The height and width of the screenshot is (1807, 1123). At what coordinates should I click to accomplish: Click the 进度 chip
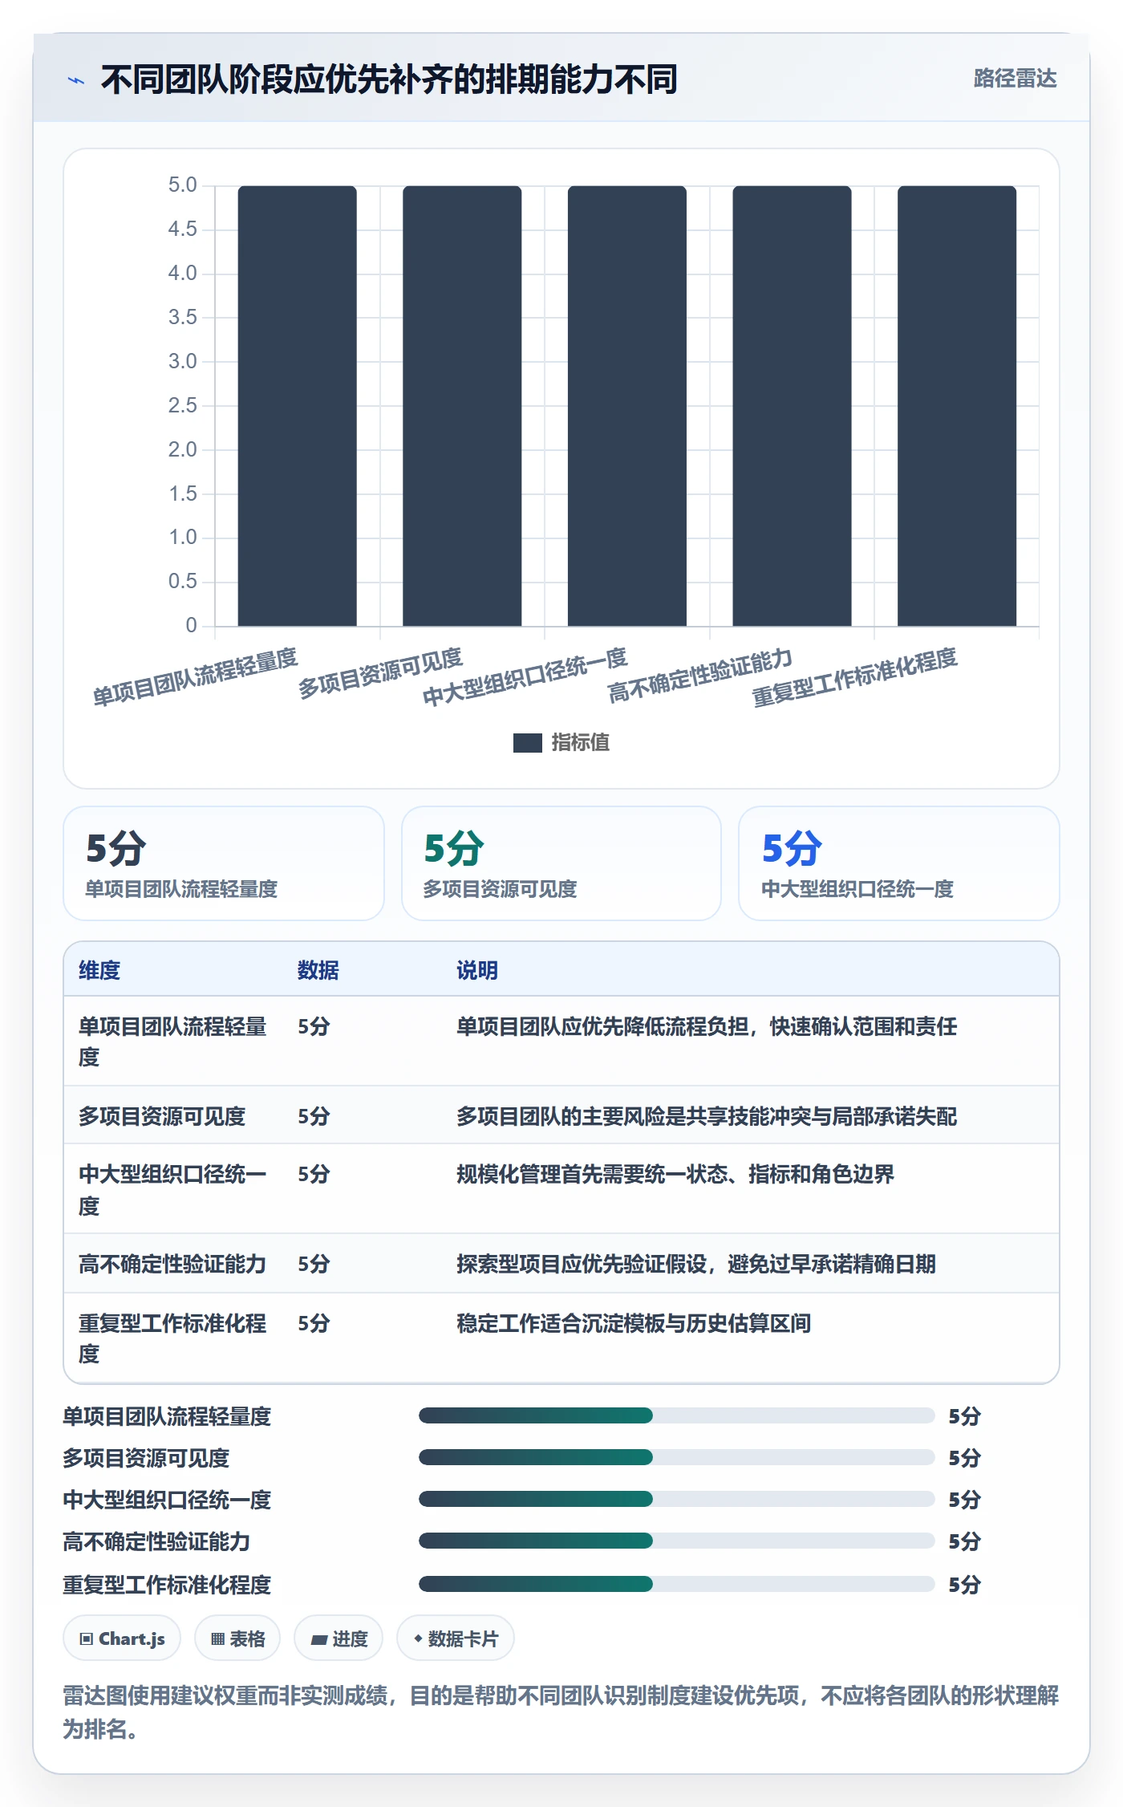pyautogui.click(x=339, y=1638)
